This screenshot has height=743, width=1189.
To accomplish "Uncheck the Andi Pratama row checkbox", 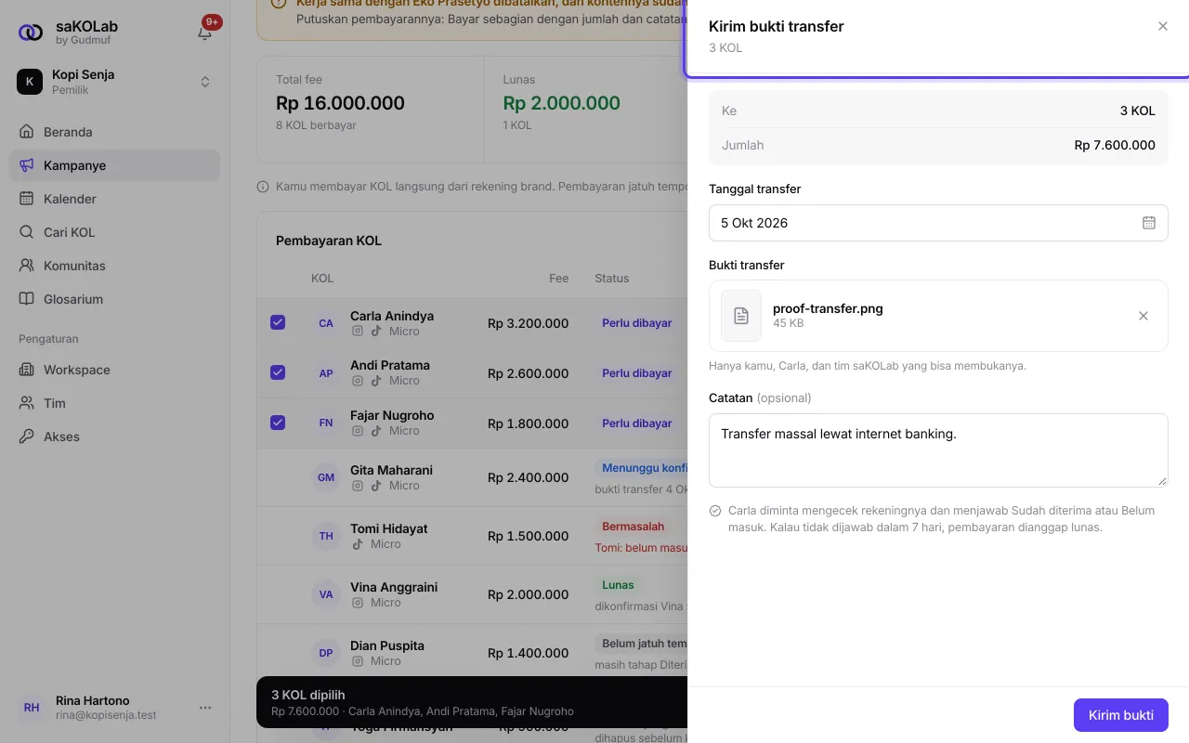I will pos(278,372).
